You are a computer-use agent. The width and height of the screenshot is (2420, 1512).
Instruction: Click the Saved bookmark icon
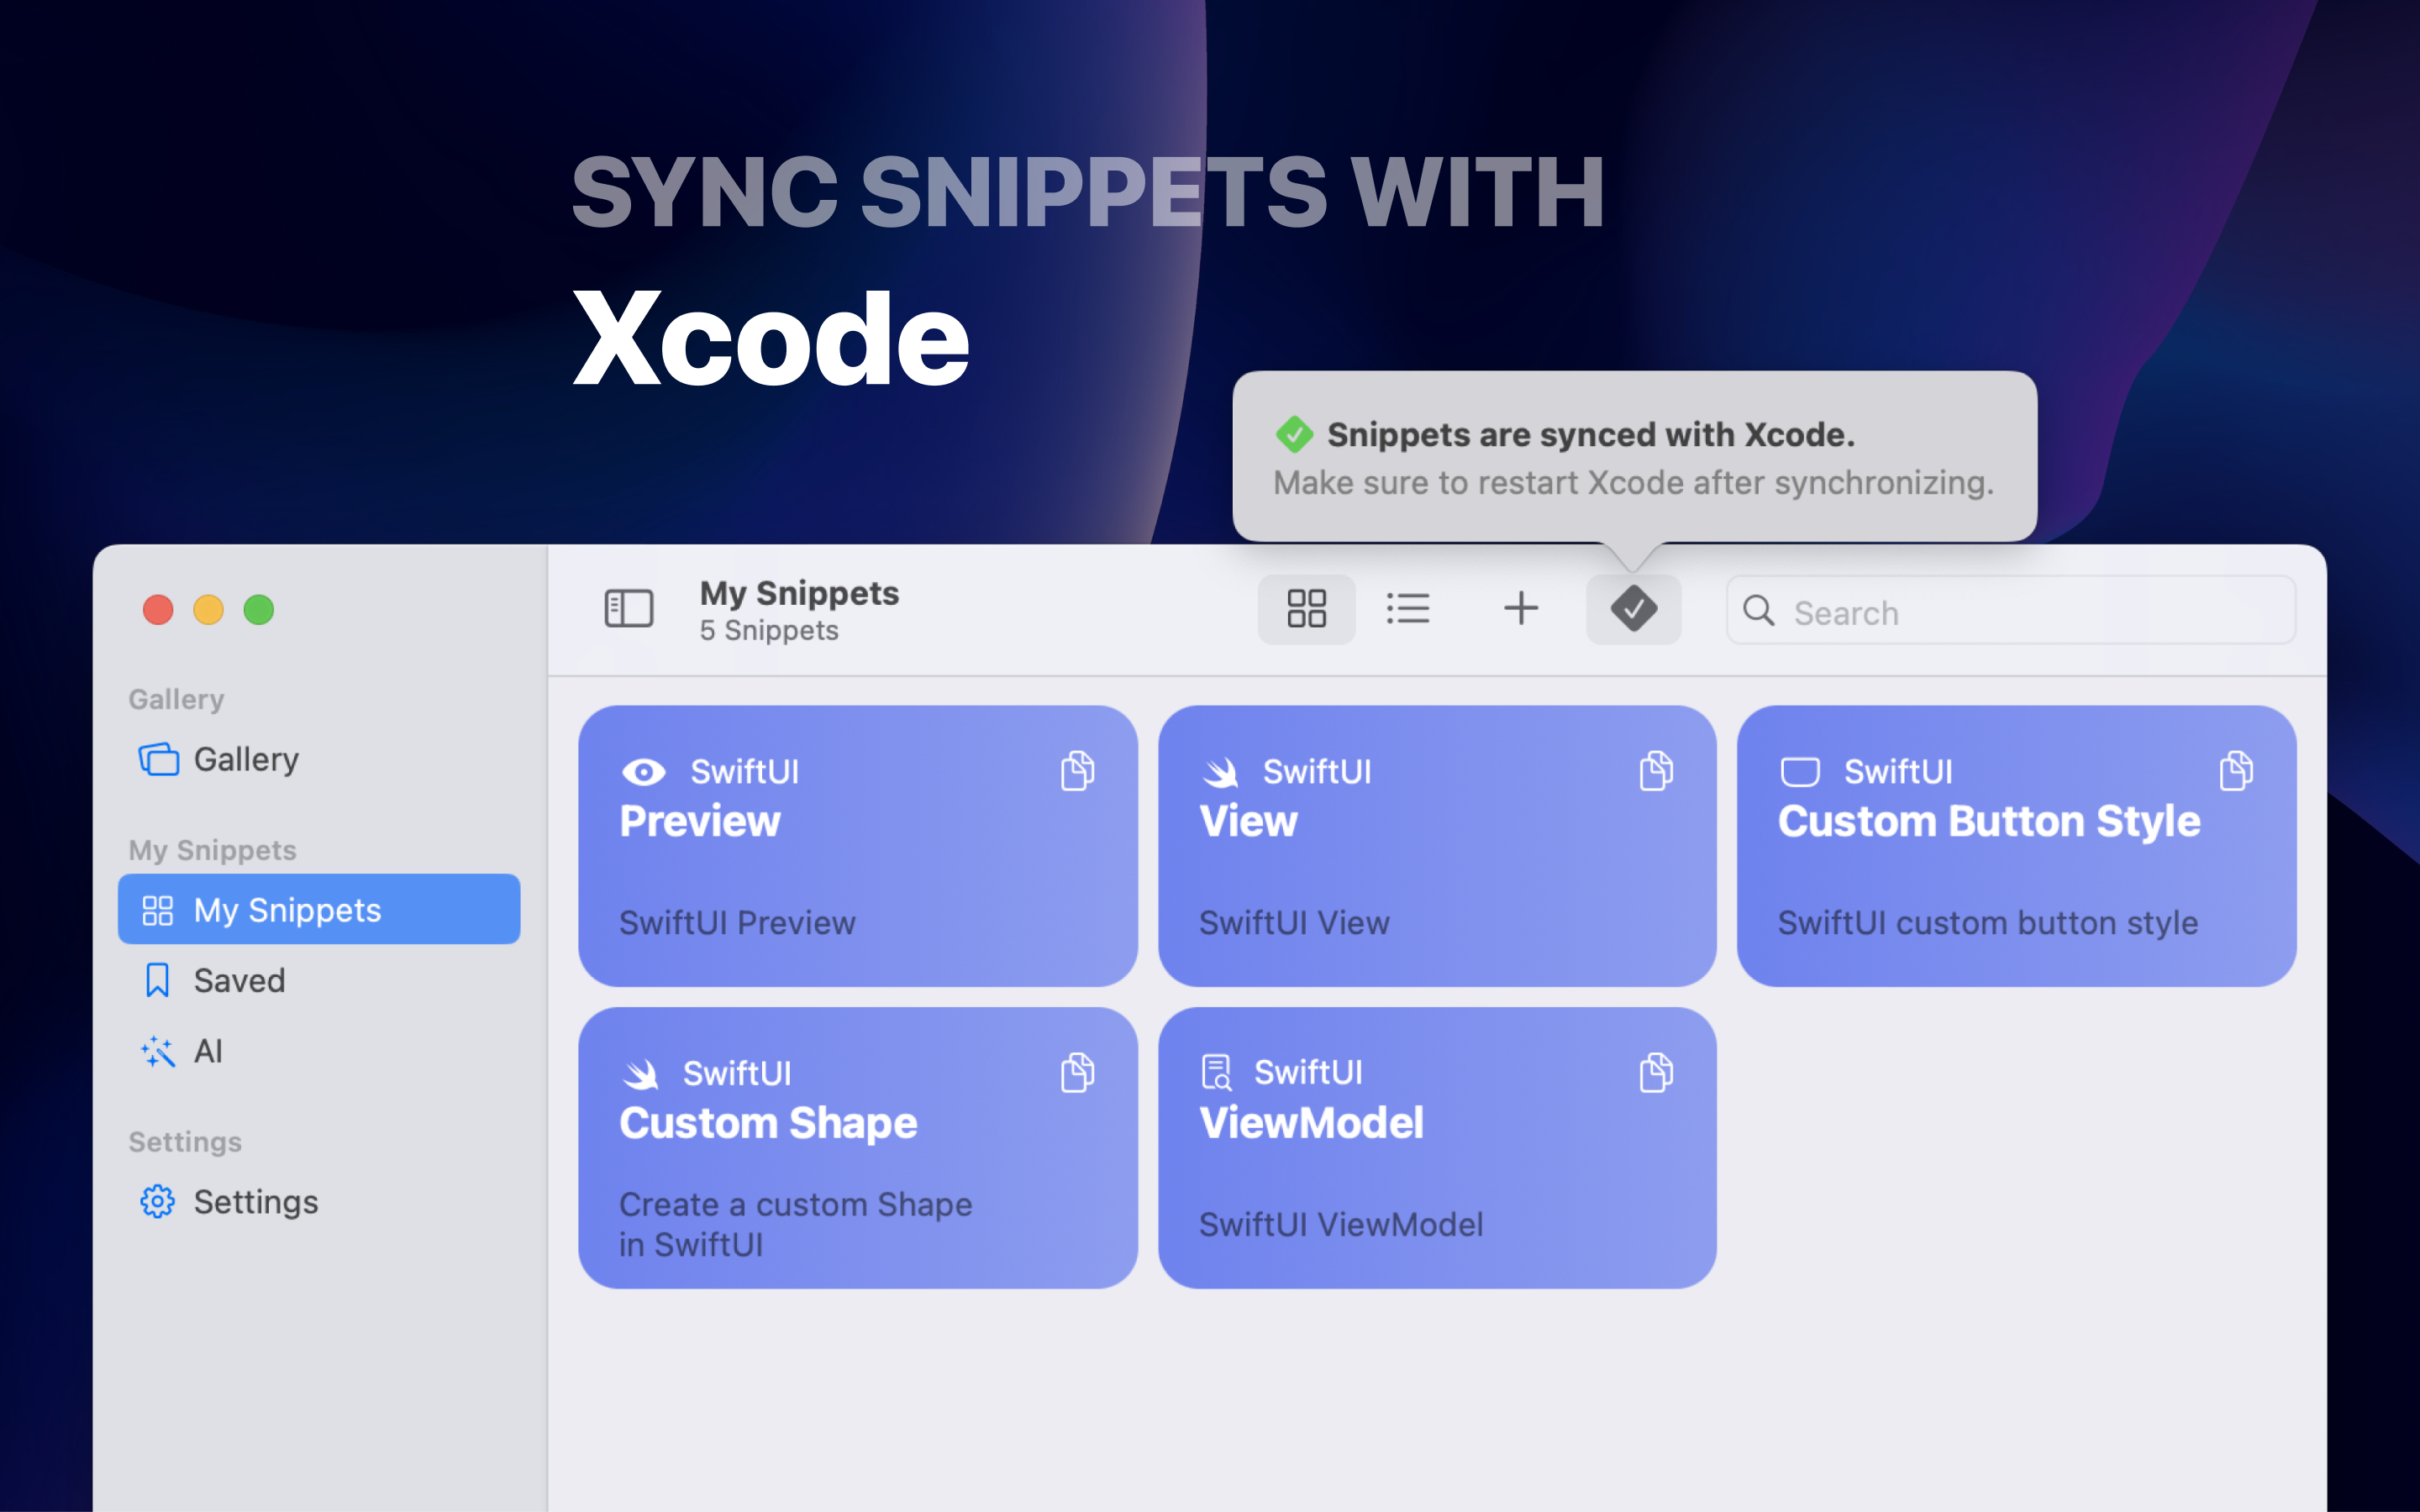click(157, 980)
